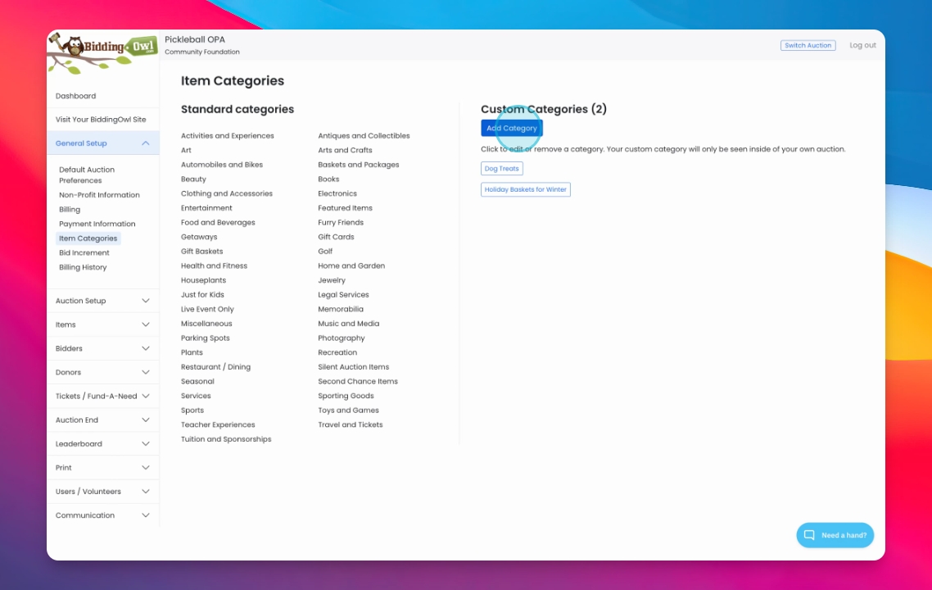932x590 pixels.
Task: Click Live Event Only category
Action: 207,309
